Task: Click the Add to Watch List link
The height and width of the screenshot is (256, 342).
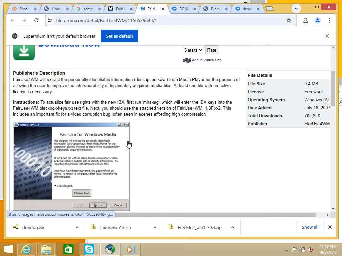Action: tap(206, 60)
